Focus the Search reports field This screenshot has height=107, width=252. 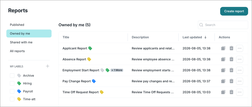click(223, 25)
